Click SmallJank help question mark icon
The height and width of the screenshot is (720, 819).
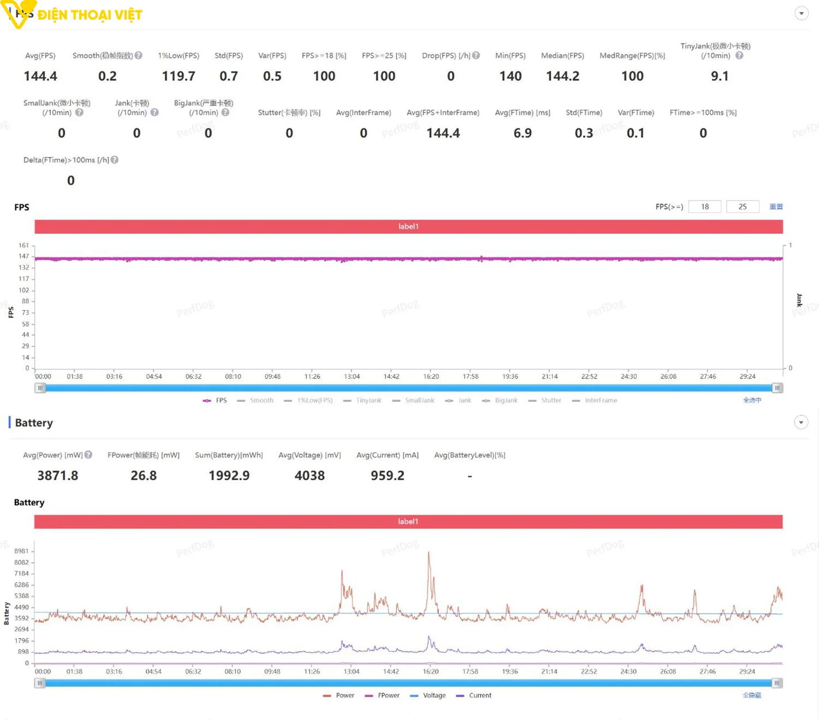coord(79,113)
